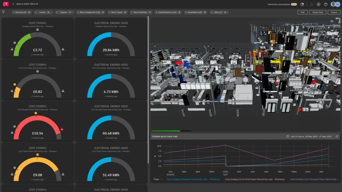Screen dimensions: 342x192
Task: Click the back arrow beside ADSK Office 01
Action: [x=14, y=4]
